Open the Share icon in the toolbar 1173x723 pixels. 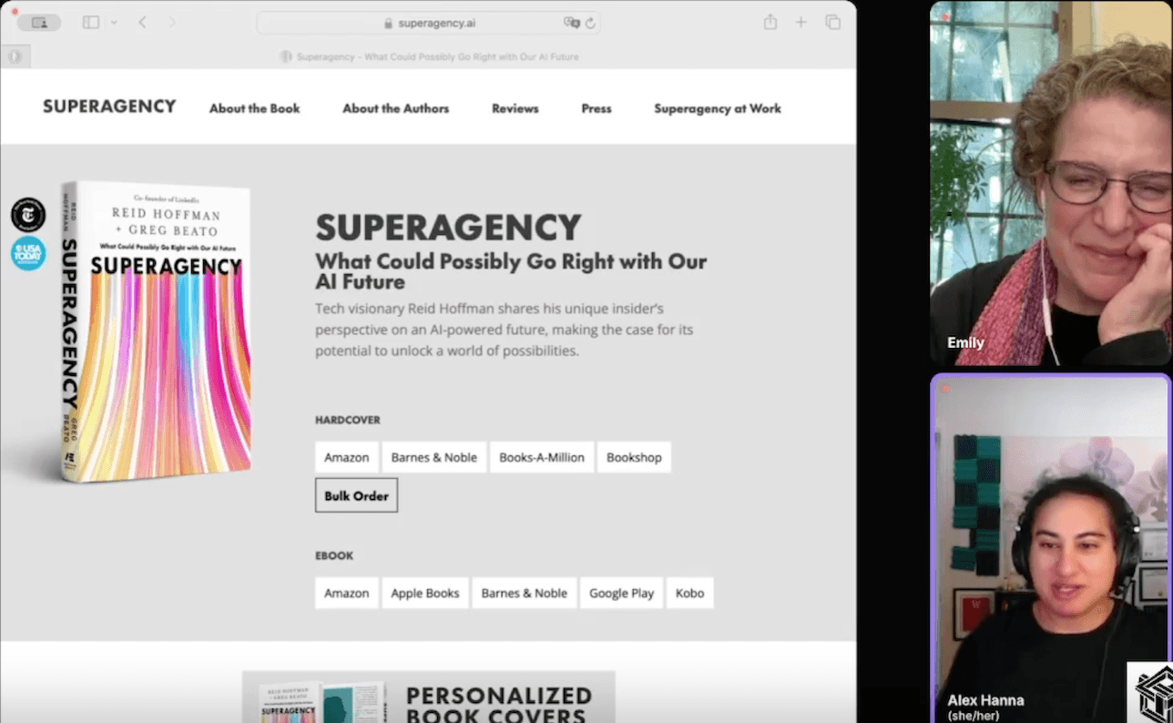tap(770, 22)
